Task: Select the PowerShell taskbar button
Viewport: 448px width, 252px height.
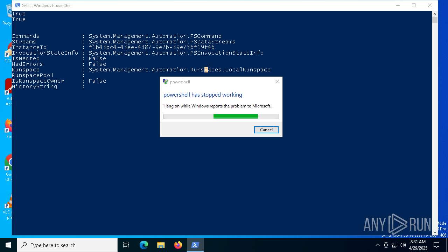Action: click(x=195, y=245)
